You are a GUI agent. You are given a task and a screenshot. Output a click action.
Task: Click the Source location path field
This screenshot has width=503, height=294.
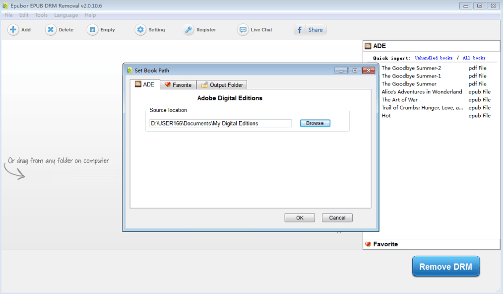220,123
